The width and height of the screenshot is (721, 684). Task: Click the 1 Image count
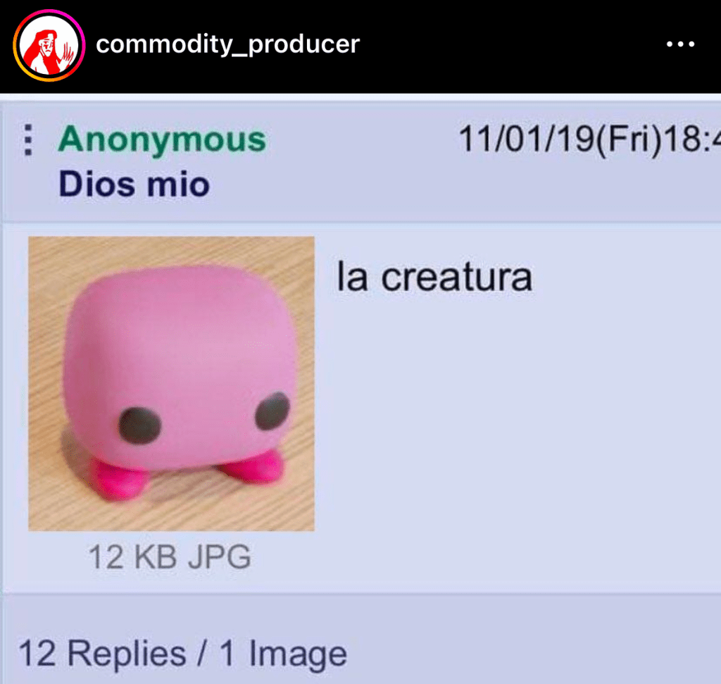click(x=283, y=654)
